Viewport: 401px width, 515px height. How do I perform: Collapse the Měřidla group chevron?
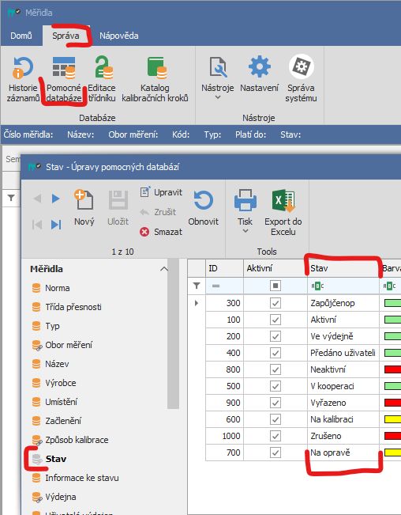click(x=164, y=269)
